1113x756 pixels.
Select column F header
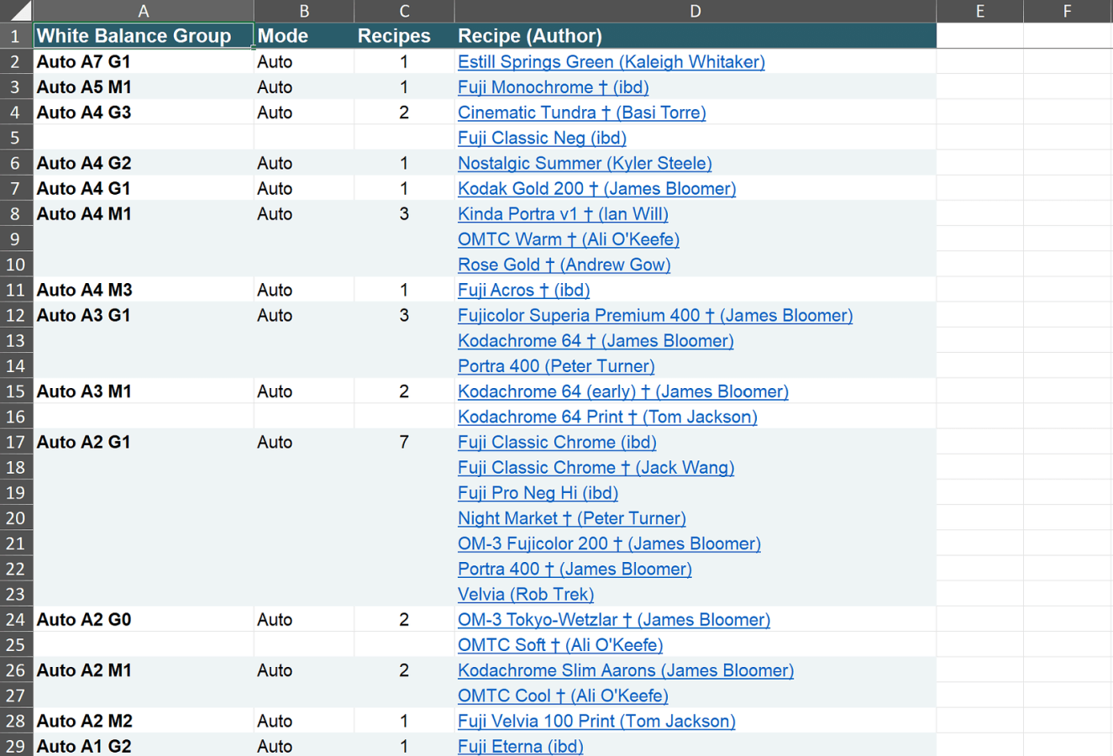point(1068,11)
